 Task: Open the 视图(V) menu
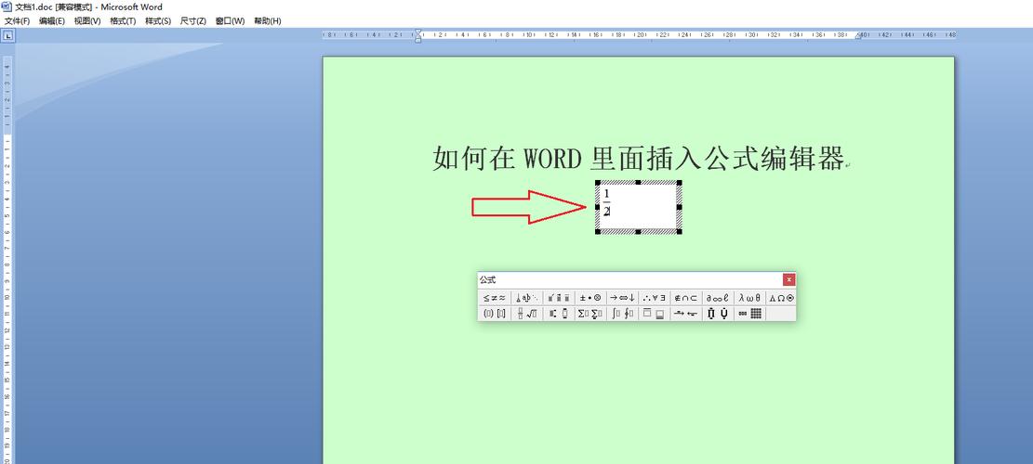(x=87, y=21)
